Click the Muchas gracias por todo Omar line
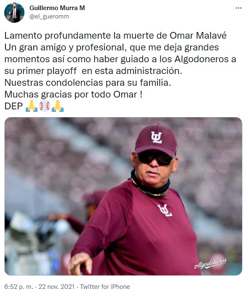 (73, 94)
